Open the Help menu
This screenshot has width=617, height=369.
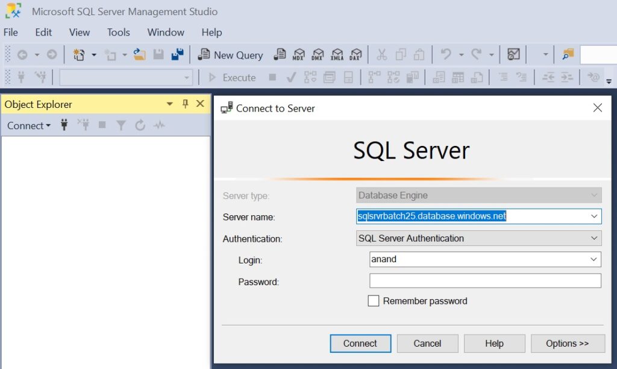tap(211, 33)
